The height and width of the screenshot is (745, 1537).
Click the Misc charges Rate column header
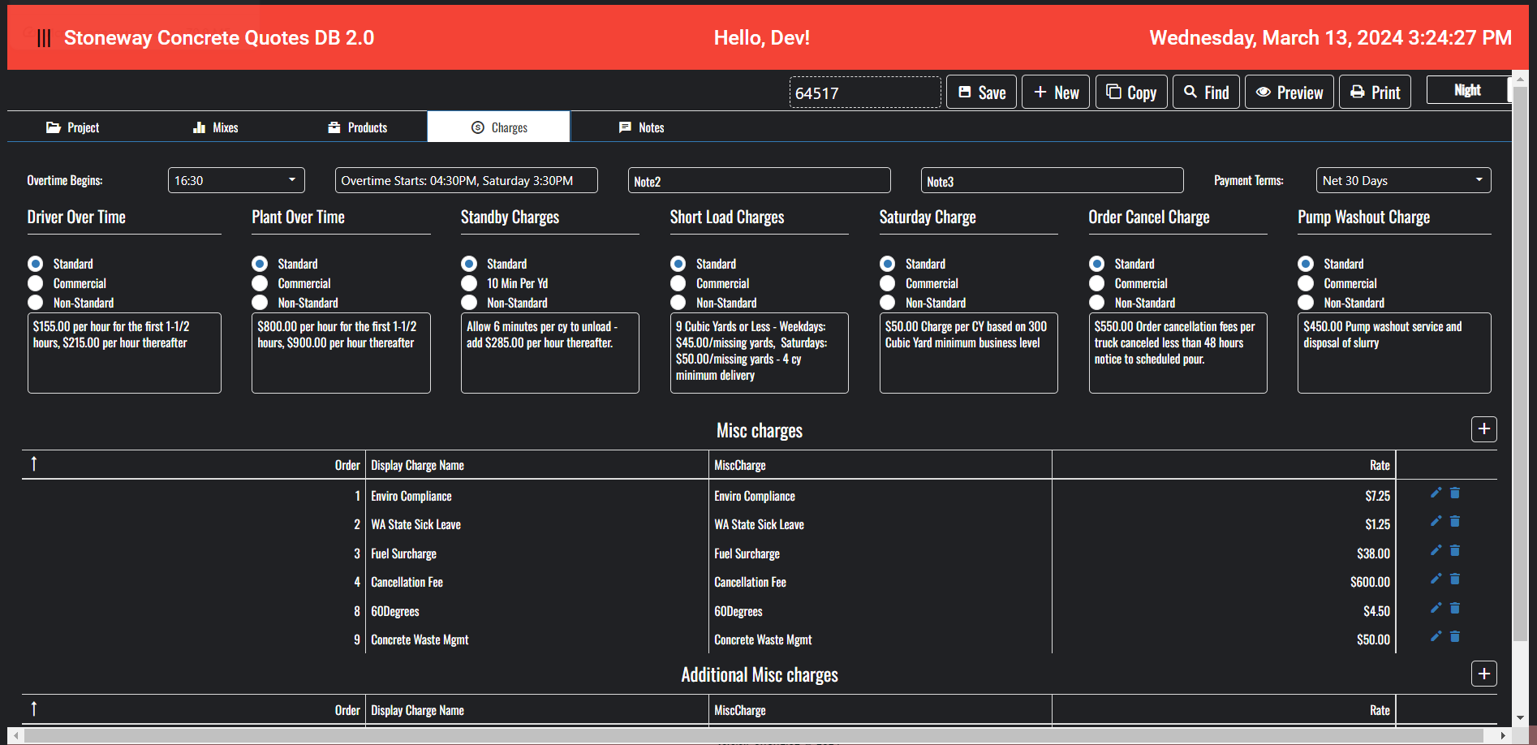(1380, 465)
